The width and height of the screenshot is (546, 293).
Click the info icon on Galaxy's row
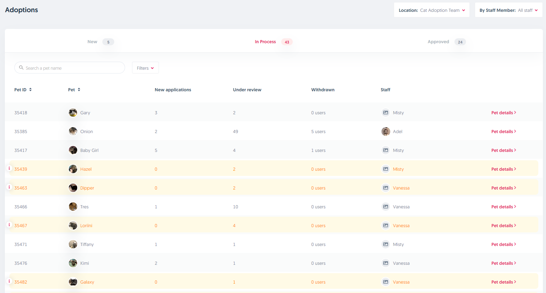pyautogui.click(x=9, y=281)
